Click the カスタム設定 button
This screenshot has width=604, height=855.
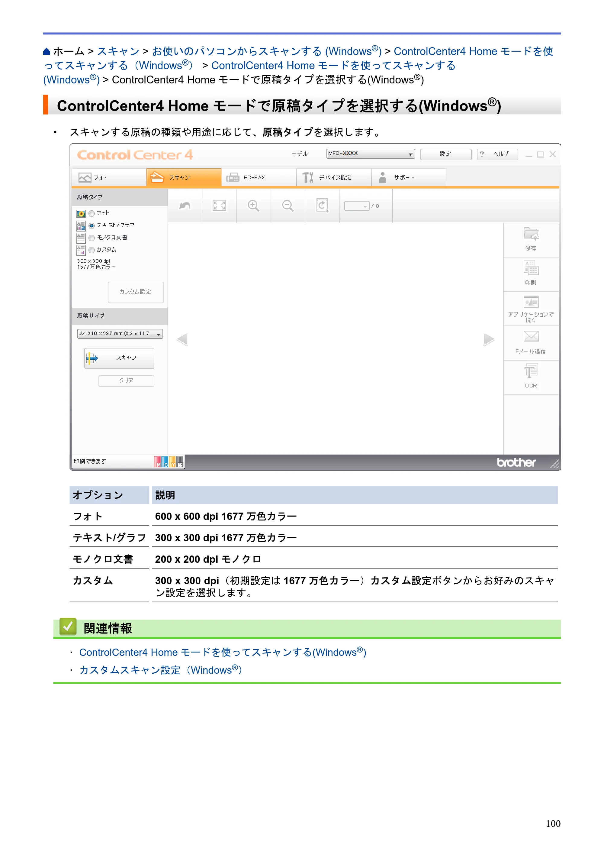click(x=136, y=292)
